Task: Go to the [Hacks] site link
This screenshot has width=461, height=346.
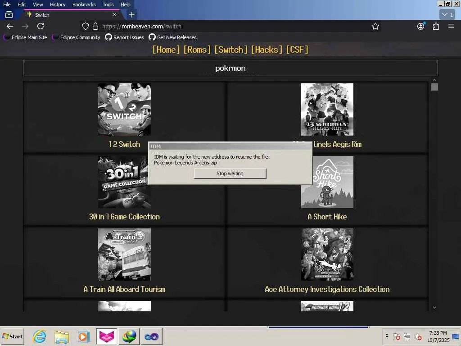Action: (267, 50)
